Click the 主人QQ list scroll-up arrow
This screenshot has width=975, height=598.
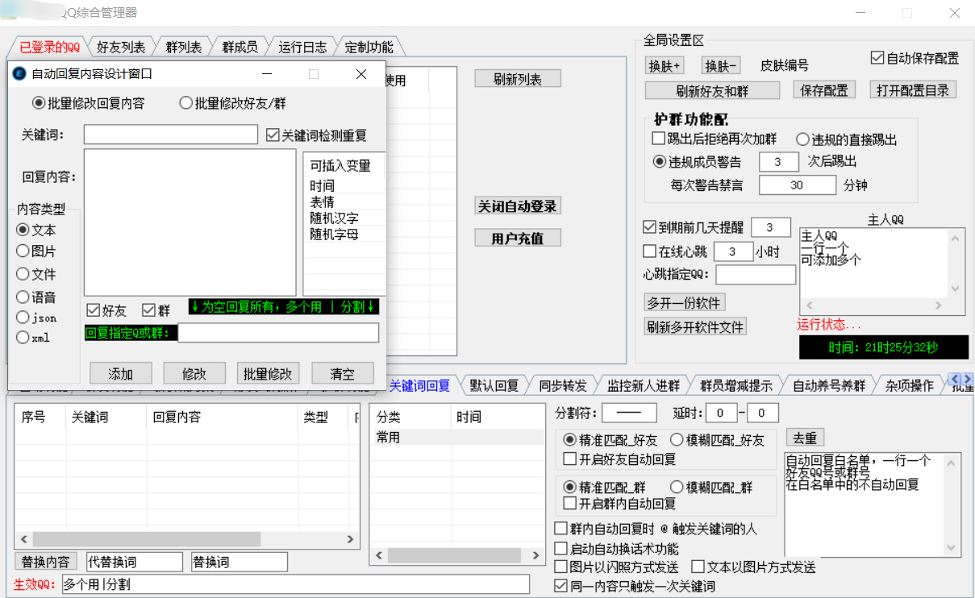[x=956, y=237]
